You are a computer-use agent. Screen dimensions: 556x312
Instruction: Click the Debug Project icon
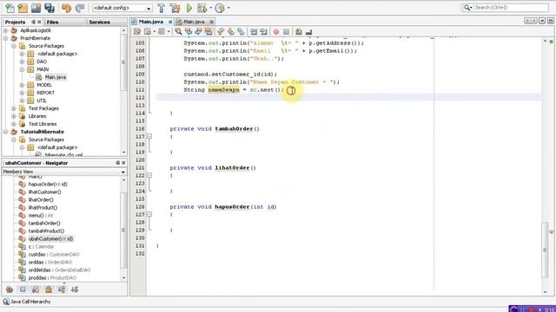coord(202,8)
